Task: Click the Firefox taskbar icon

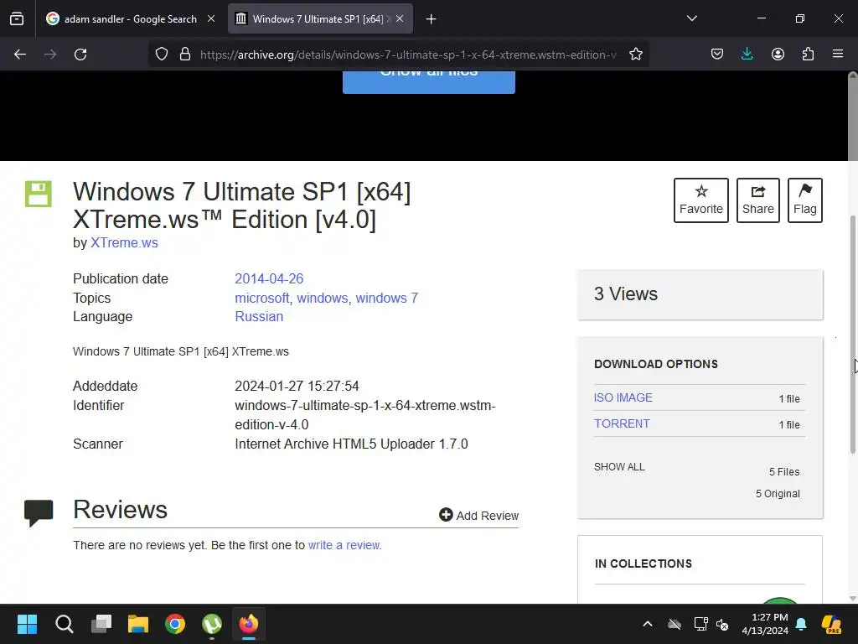Action: (x=248, y=624)
